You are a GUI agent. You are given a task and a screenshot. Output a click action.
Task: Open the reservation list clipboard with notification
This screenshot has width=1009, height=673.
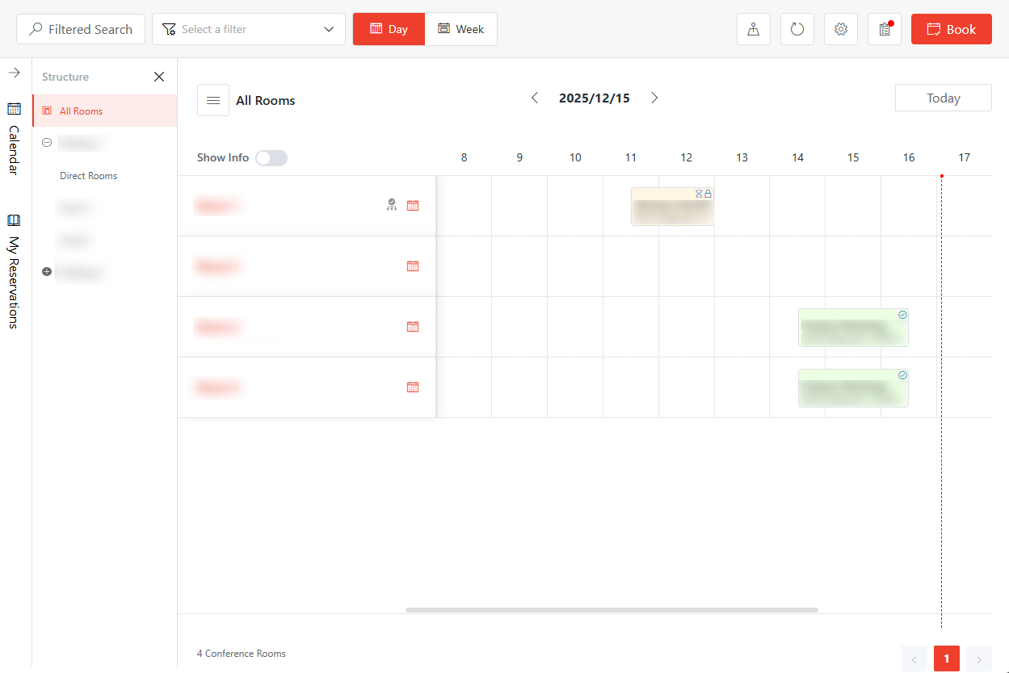(884, 28)
